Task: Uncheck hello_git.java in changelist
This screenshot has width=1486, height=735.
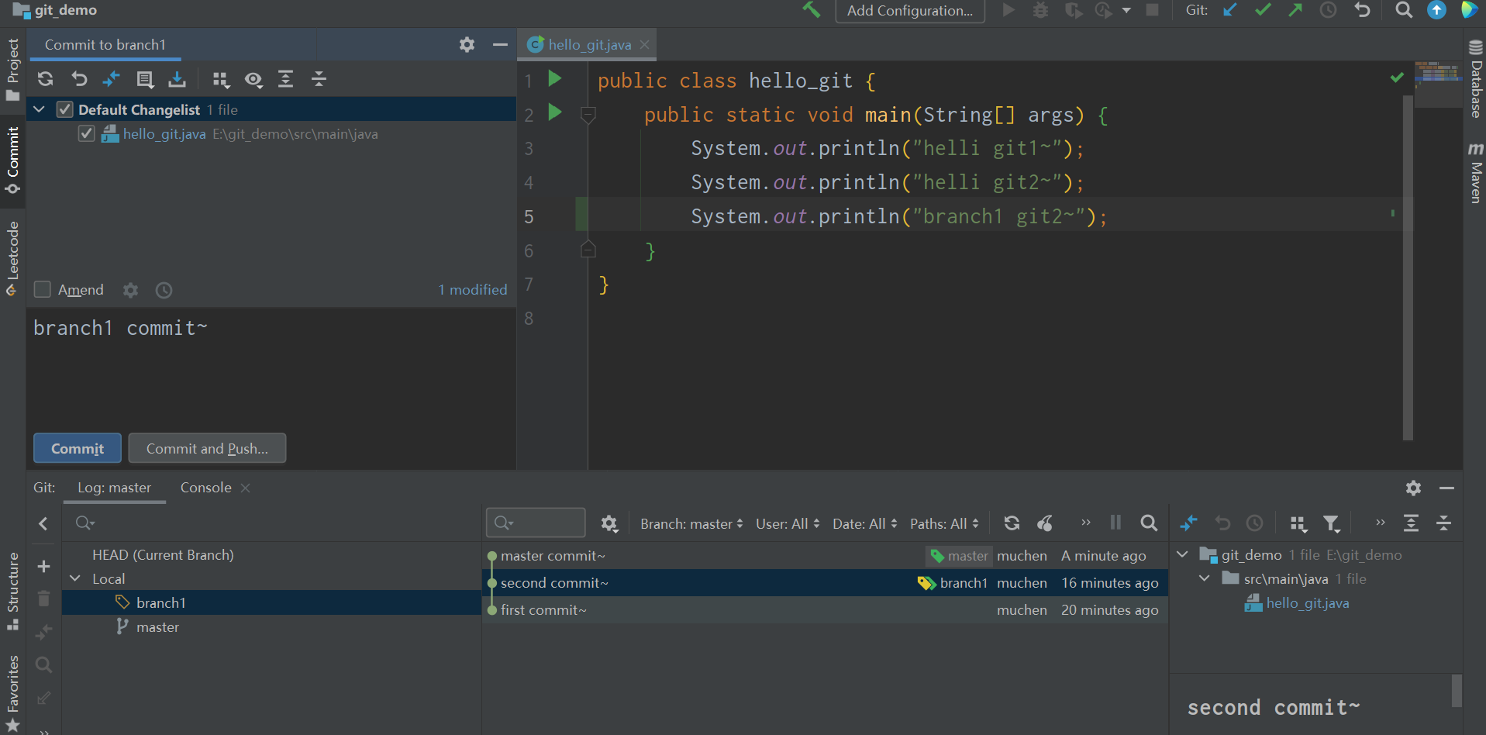Action: tap(87, 133)
